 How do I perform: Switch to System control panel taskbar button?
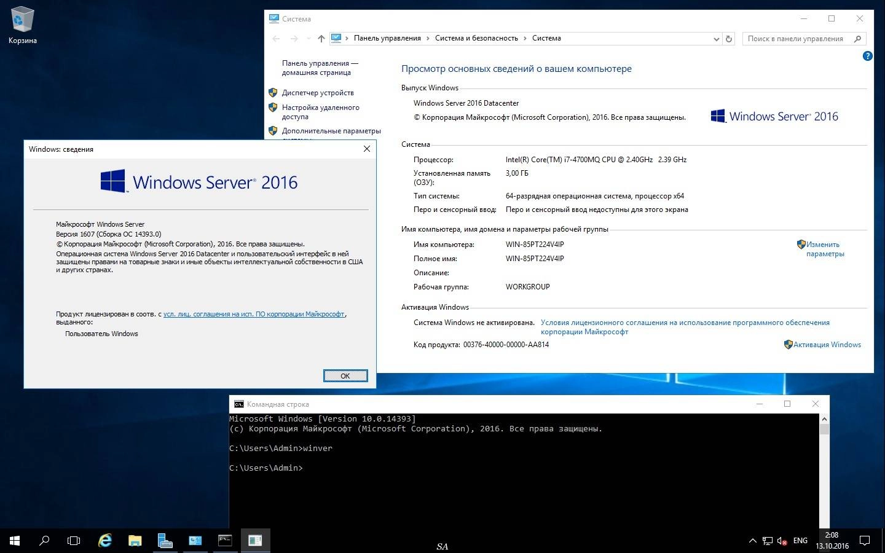pyautogui.click(x=195, y=541)
